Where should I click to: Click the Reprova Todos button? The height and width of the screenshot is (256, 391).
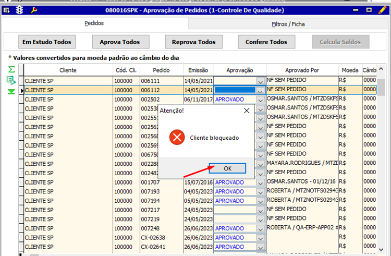pos(193,42)
